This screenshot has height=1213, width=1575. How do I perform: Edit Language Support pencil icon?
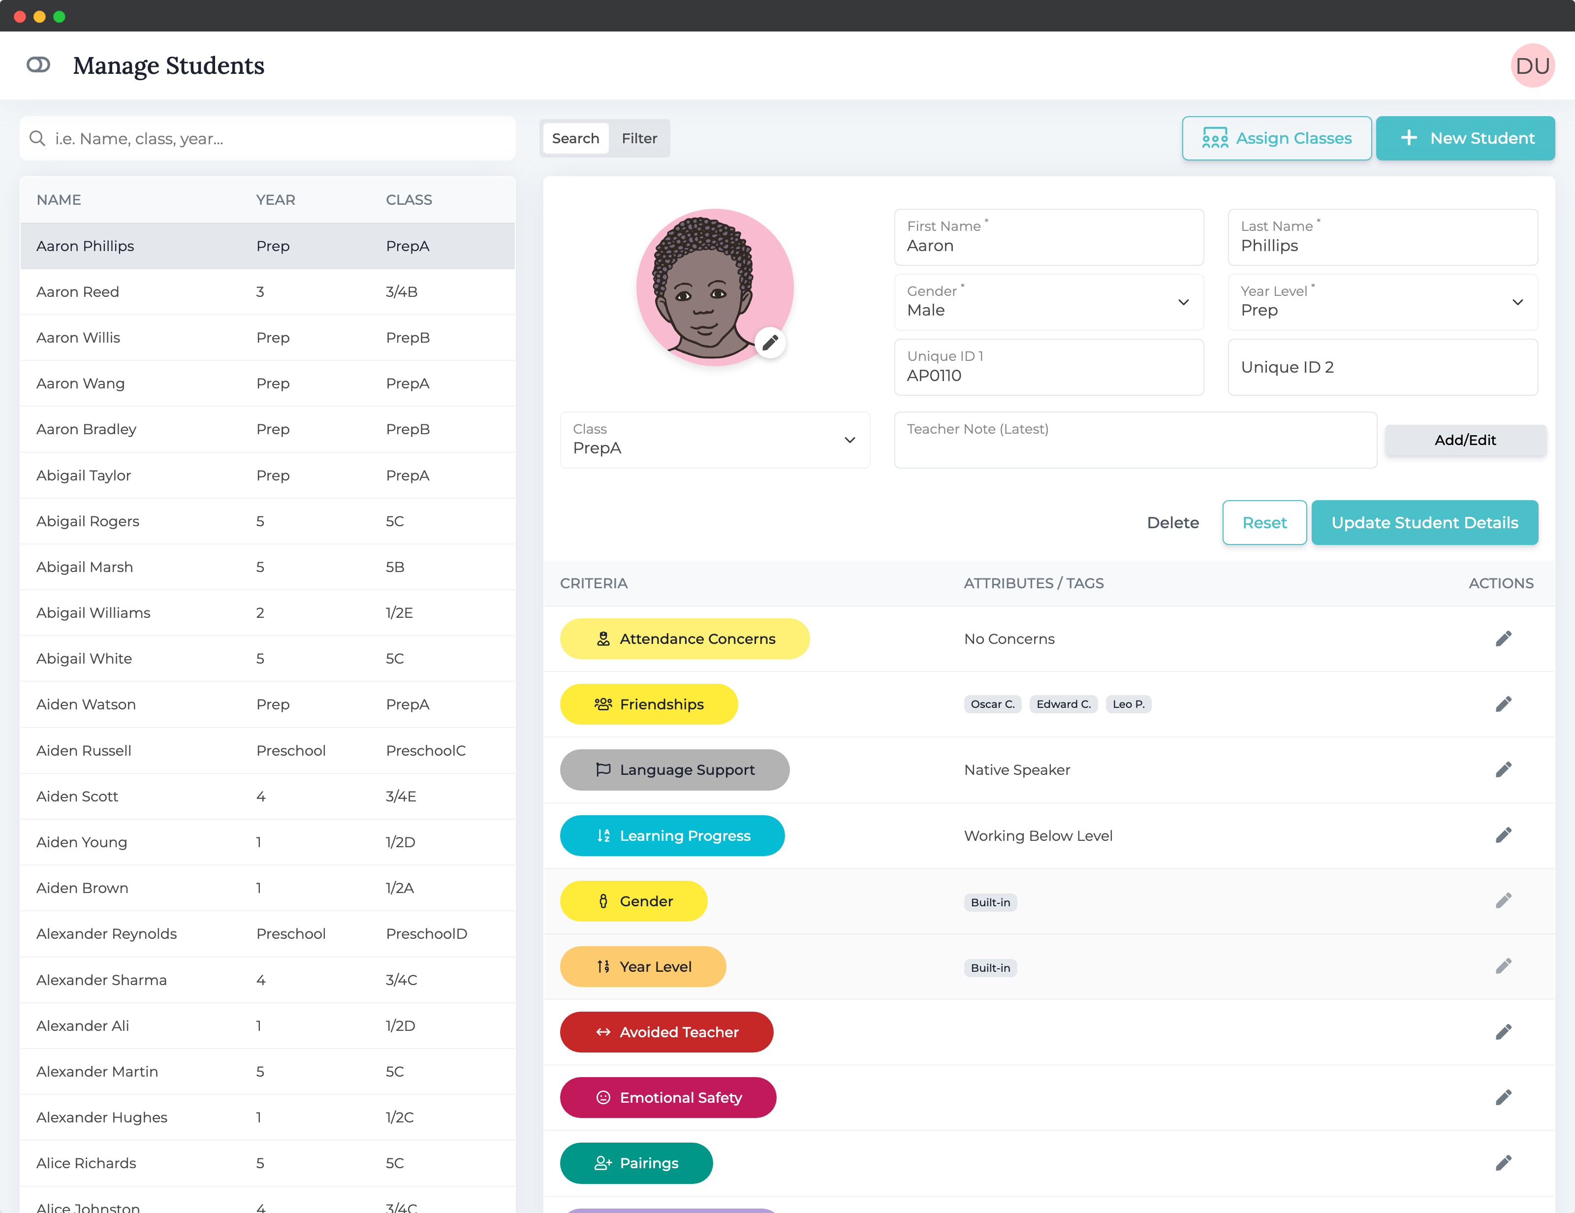pyautogui.click(x=1503, y=769)
